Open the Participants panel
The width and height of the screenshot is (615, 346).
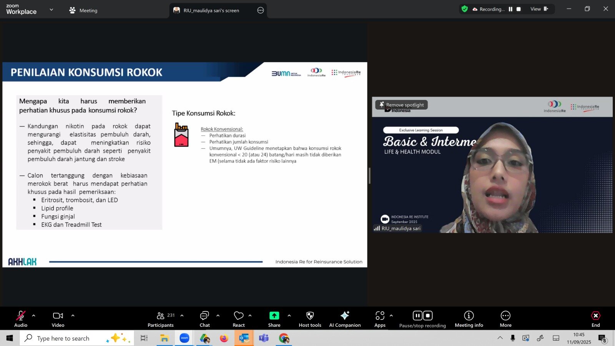161,319
